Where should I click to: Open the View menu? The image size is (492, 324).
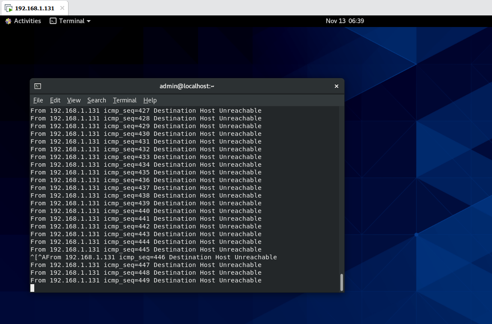coord(74,100)
